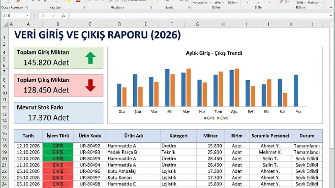
Task: Open the volyrunları dropdown in the ribbon
Action: 201,2
